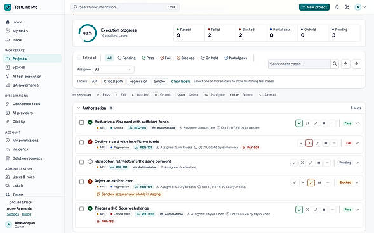The image size is (374, 233).
Task: Open Spaces in the sidebar
Action: point(32,68)
